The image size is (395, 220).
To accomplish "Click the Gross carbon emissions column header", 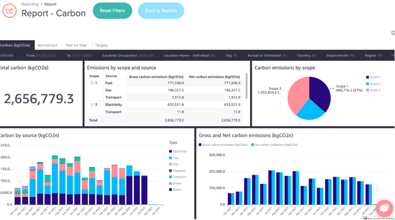I will pos(156,76).
